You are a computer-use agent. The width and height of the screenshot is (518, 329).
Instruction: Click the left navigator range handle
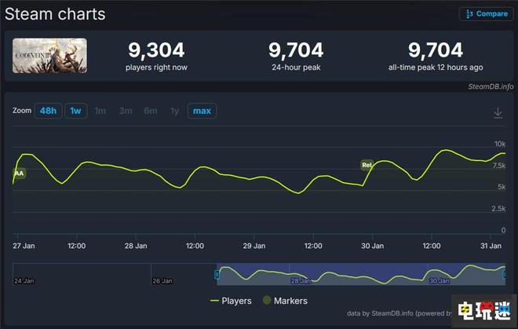click(x=217, y=274)
